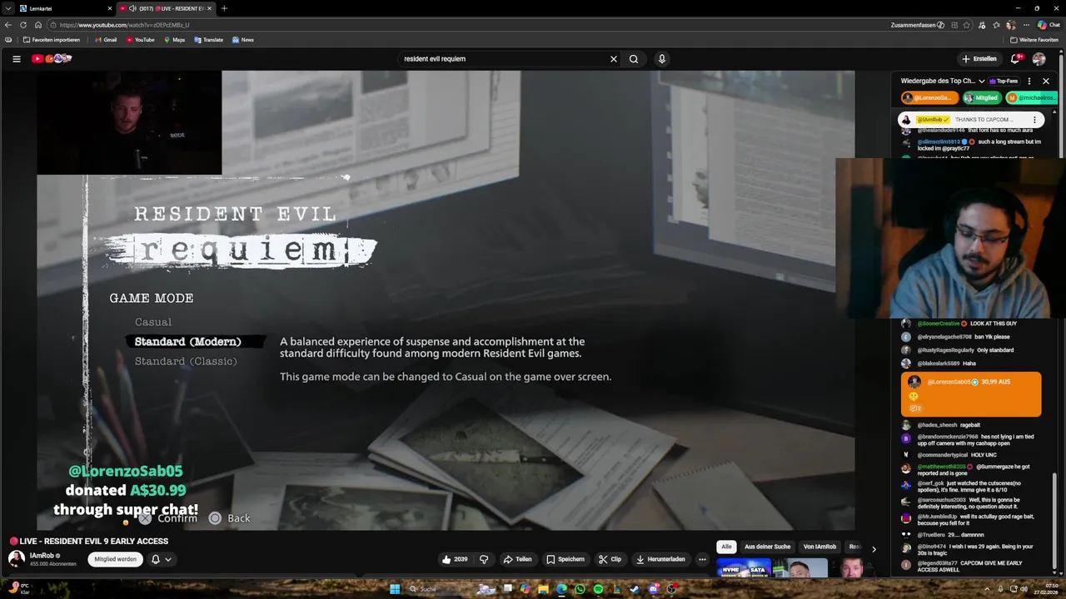Open more actions ellipsis below video

pos(702,559)
